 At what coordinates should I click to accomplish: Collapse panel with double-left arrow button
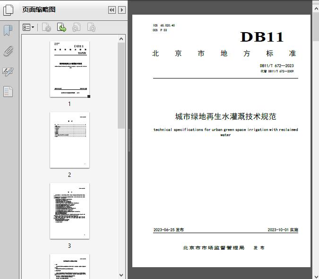[112, 10]
